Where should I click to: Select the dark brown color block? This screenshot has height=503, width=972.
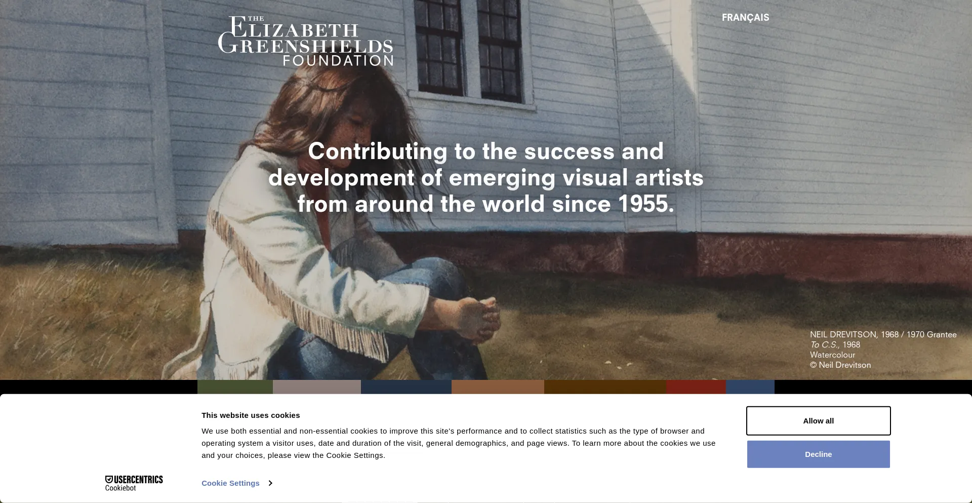pos(605,387)
